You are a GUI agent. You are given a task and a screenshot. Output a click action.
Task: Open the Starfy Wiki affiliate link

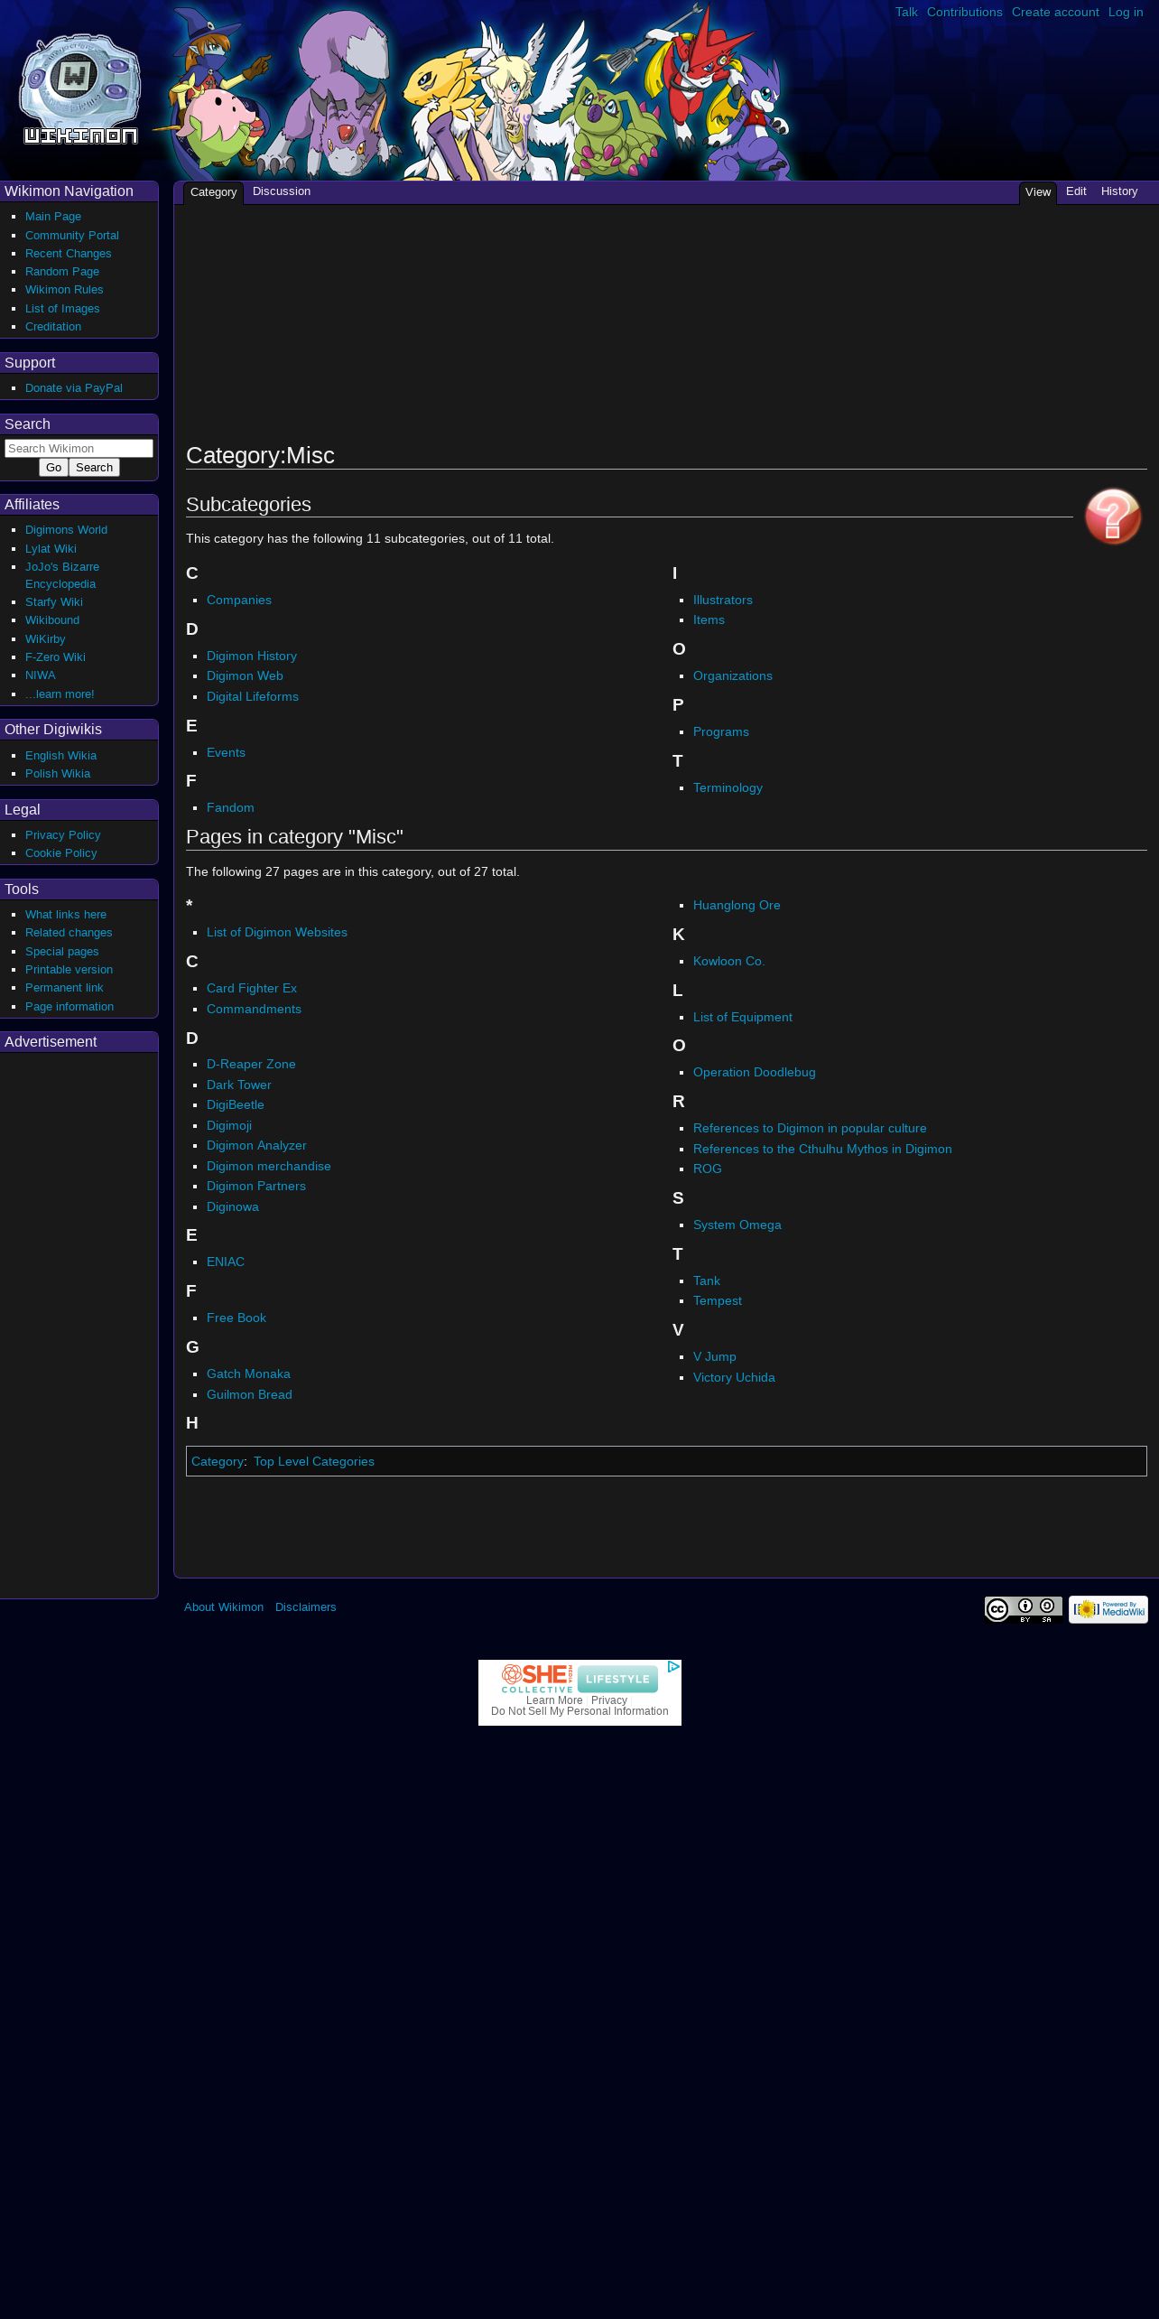click(x=54, y=602)
